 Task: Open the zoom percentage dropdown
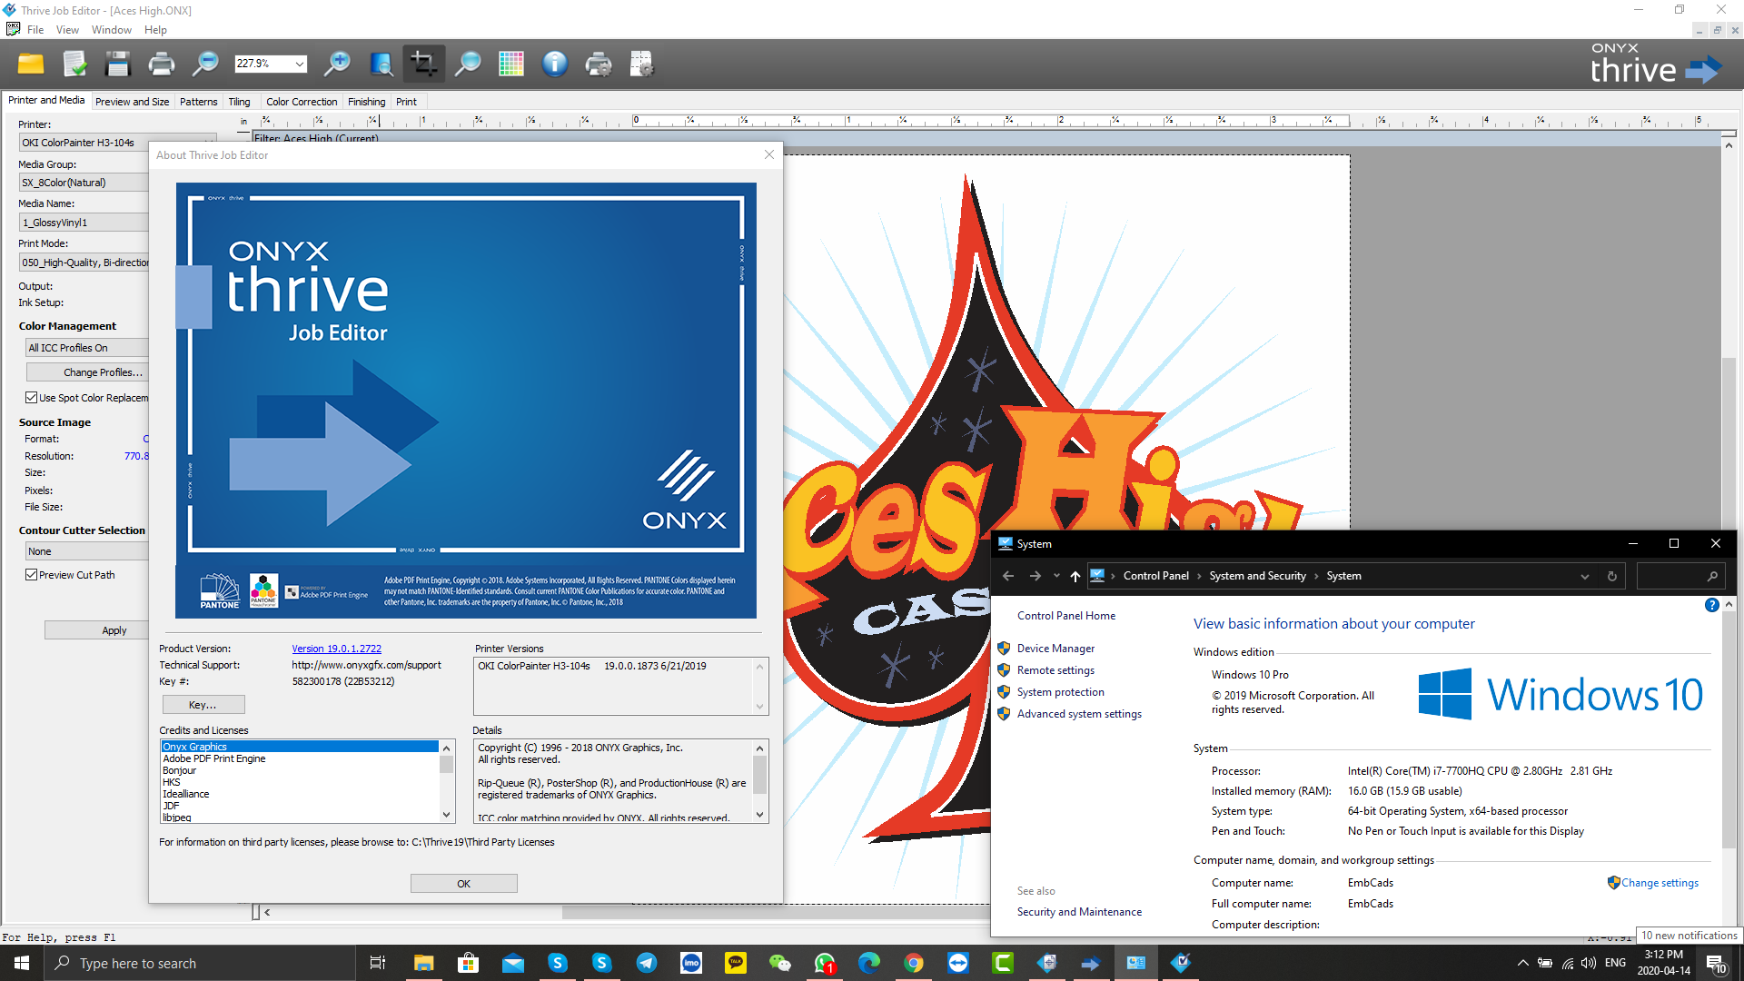[300, 64]
